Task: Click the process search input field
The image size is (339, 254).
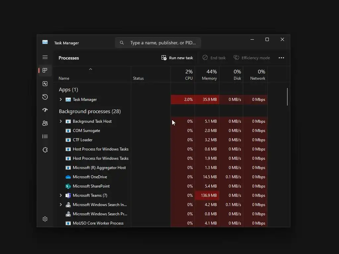Action: point(158,43)
